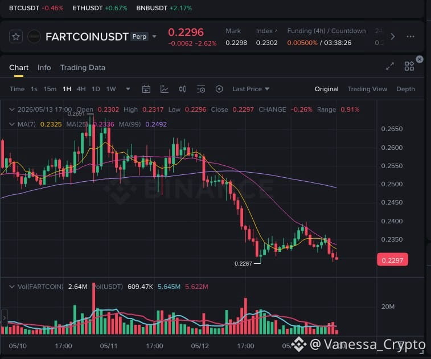The width and height of the screenshot is (431, 359).
Task: Open the calendar date picker icon
Action: 146,89
